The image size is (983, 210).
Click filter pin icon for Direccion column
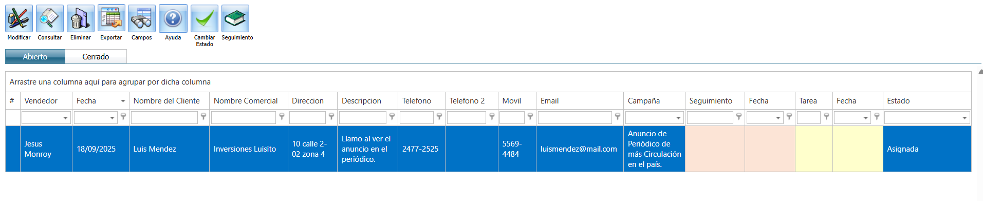[x=331, y=117]
